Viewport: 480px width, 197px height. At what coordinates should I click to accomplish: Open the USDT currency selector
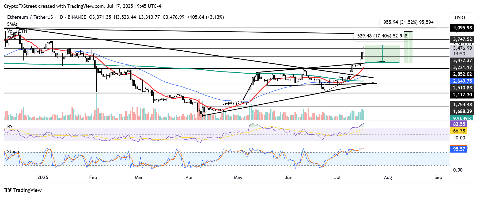point(460,18)
